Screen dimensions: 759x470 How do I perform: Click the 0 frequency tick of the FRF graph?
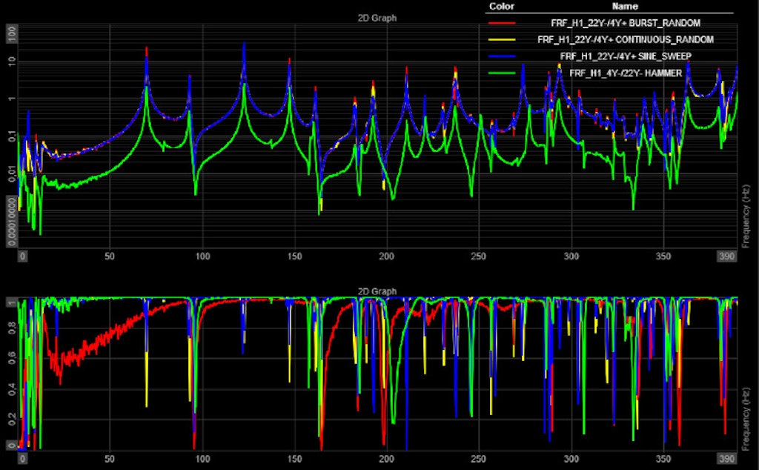(x=22, y=256)
